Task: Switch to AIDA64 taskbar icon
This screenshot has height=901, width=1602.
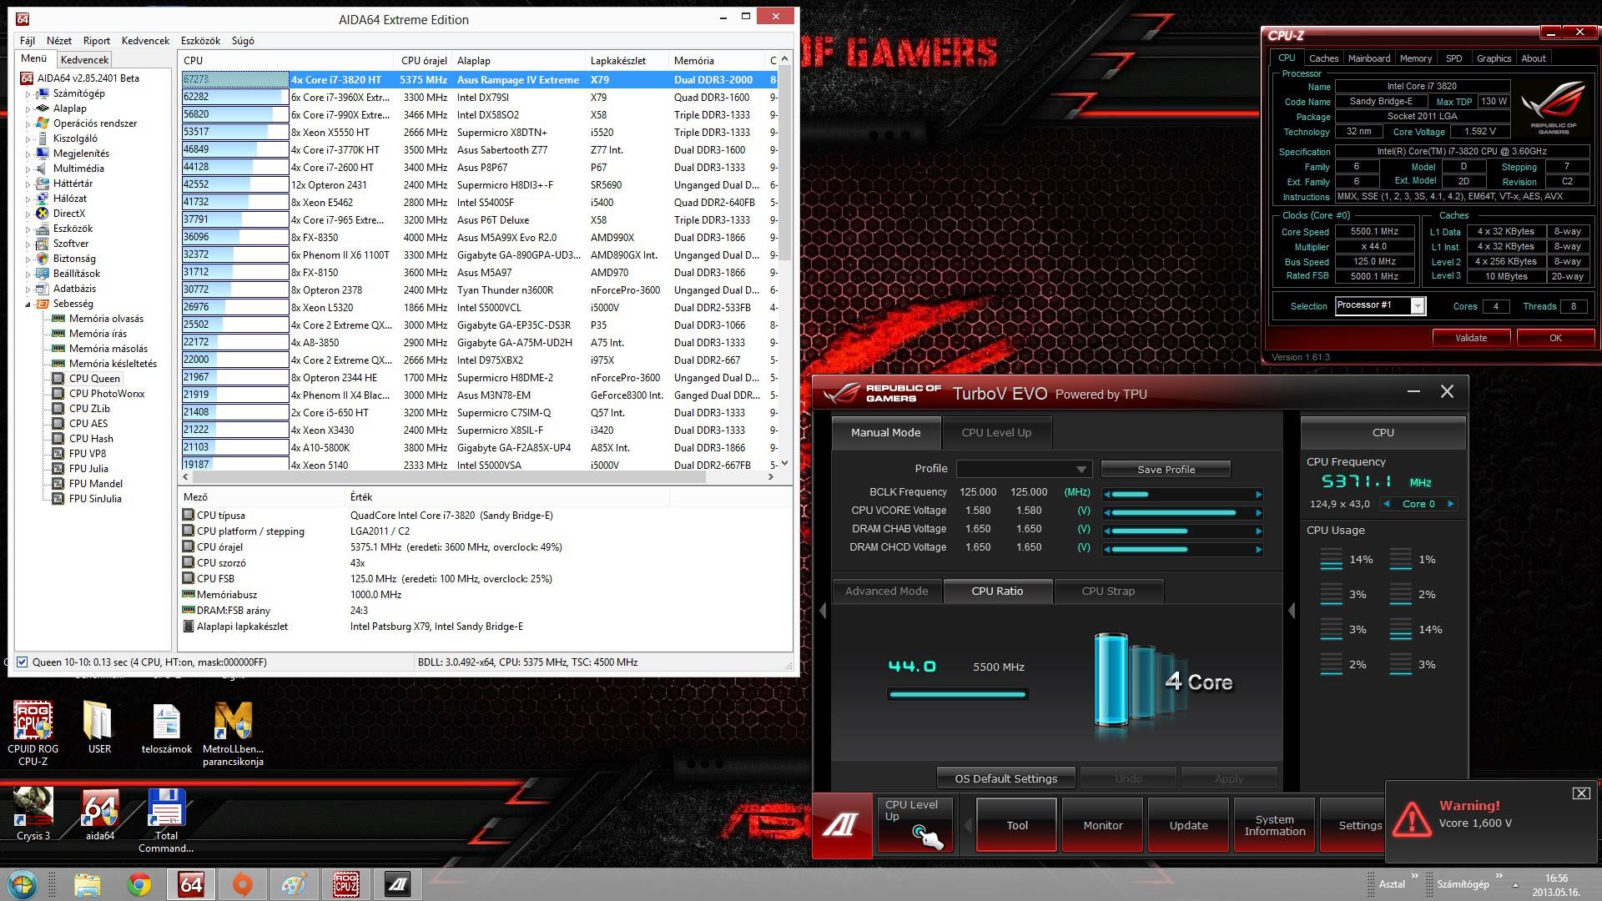Action: tap(191, 884)
